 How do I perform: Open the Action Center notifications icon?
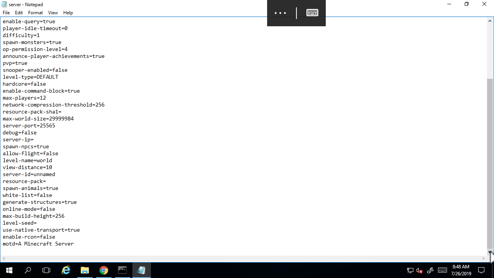pyautogui.click(x=481, y=270)
